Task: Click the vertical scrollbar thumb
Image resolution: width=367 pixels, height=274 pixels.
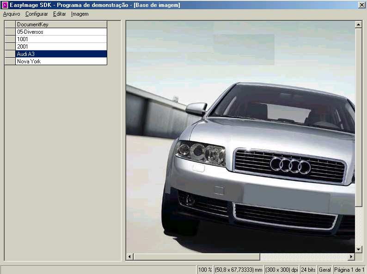Action: (x=358, y=117)
